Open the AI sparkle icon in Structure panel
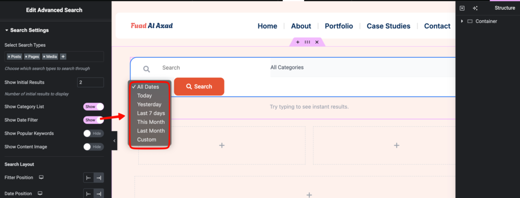The height and width of the screenshot is (198, 520). (x=475, y=8)
